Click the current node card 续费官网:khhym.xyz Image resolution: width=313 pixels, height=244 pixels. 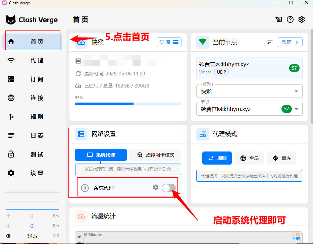click(x=249, y=68)
